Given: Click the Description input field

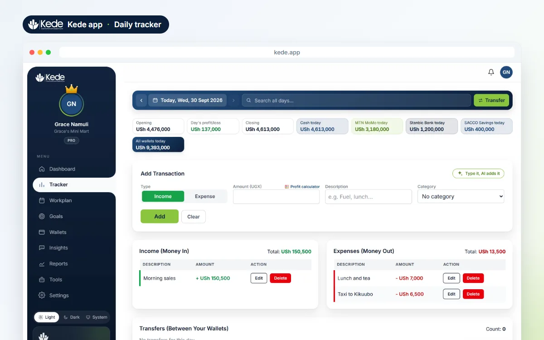Looking at the screenshot, I should (369, 197).
